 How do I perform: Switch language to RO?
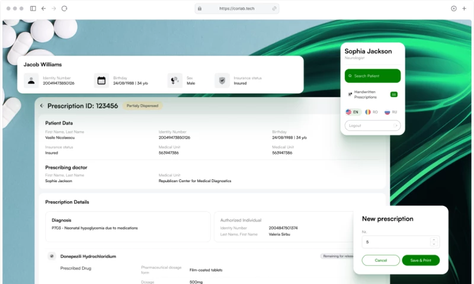coord(371,112)
